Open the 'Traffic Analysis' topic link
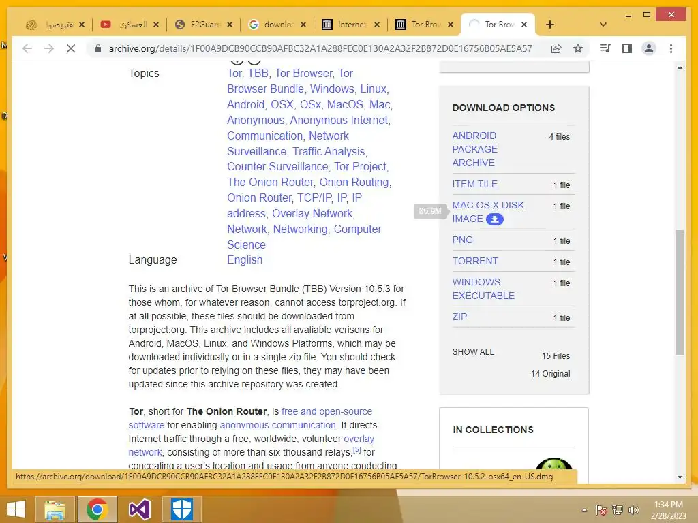Screen dimensions: 698x523 coord(329,152)
